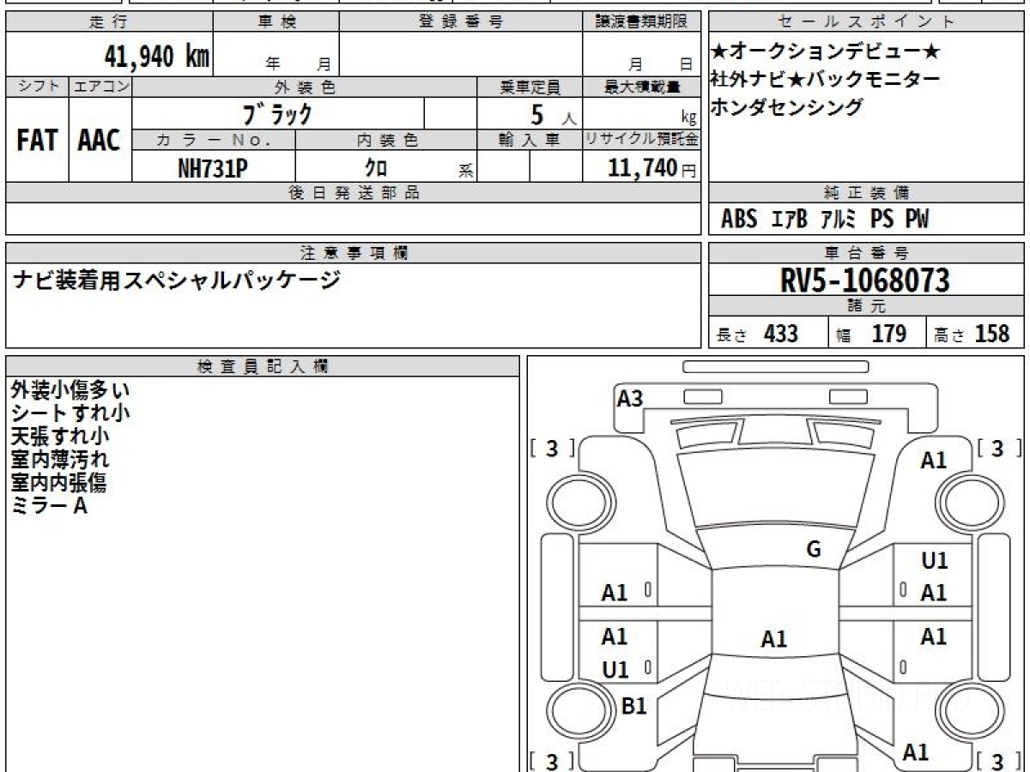Image resolution: width=1030 pixels, height=772 pixels.
Task: Select the FAT transmission value
Action: (x=37, y=141)
